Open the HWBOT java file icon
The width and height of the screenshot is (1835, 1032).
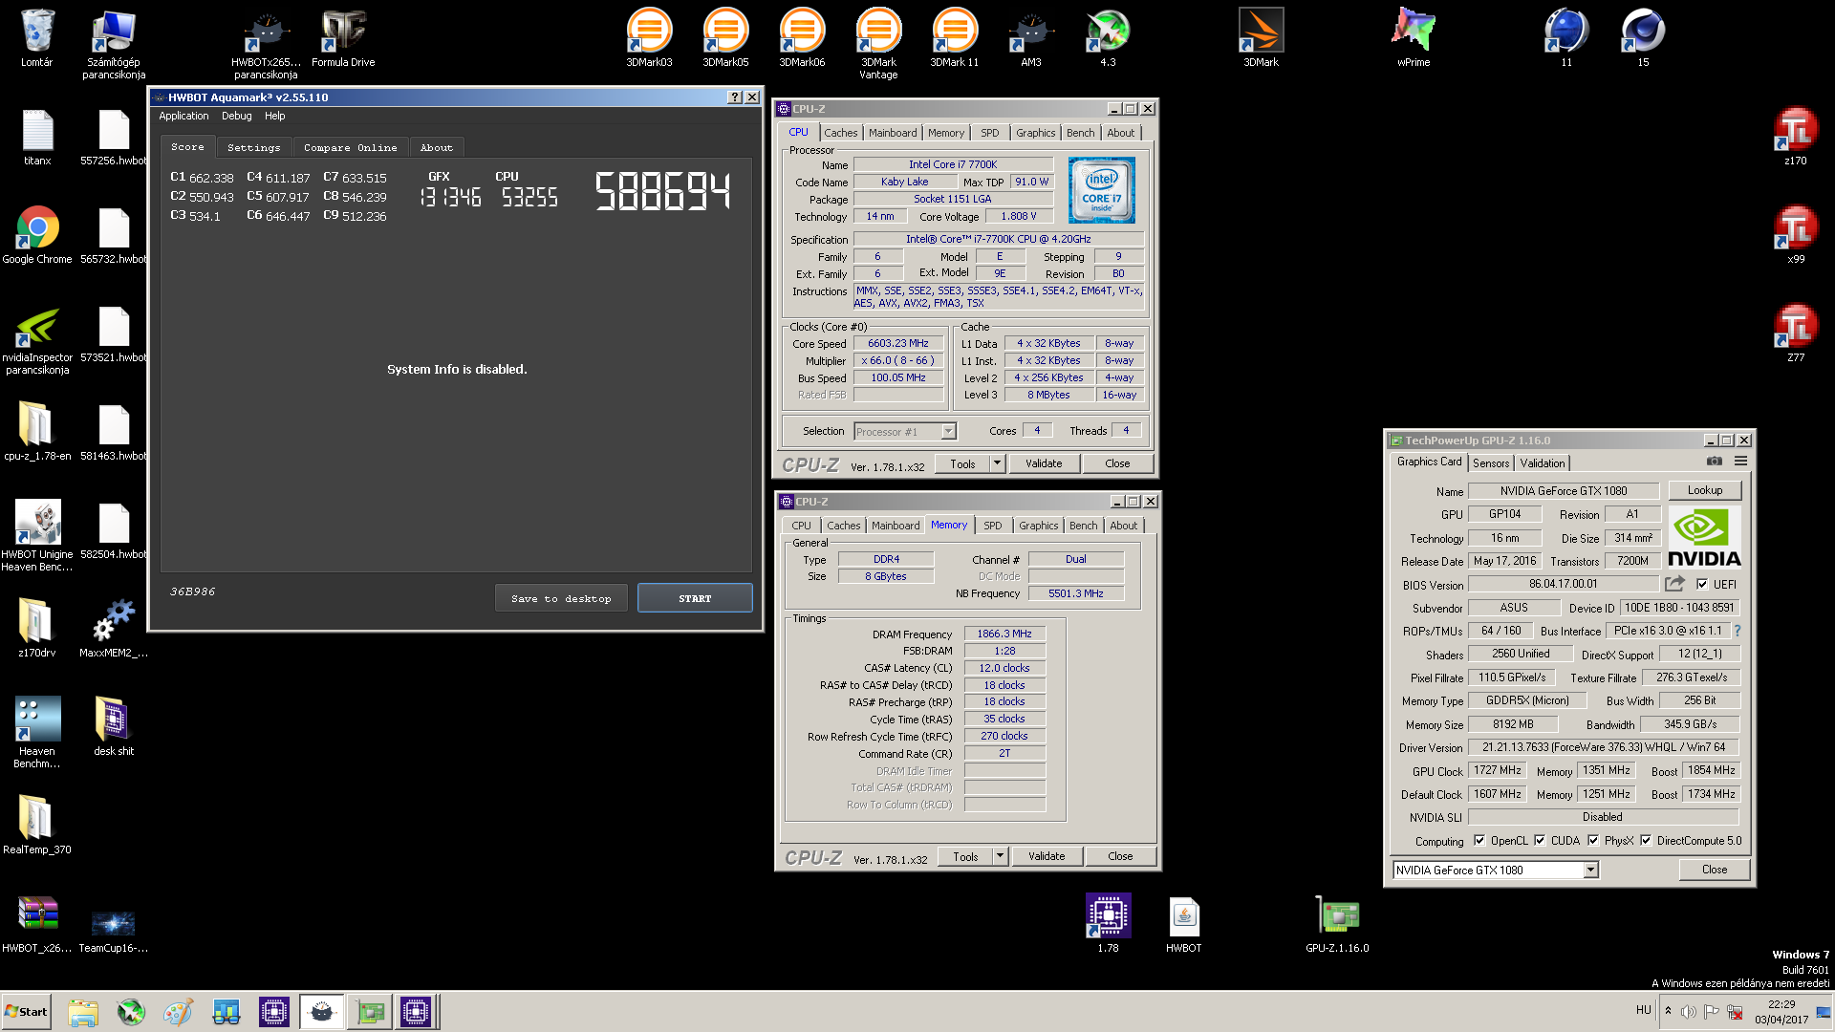point(1184,924)
